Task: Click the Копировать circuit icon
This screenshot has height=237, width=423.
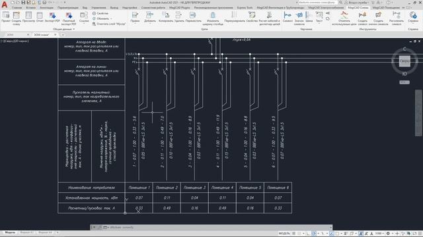Action: [166, 16]
